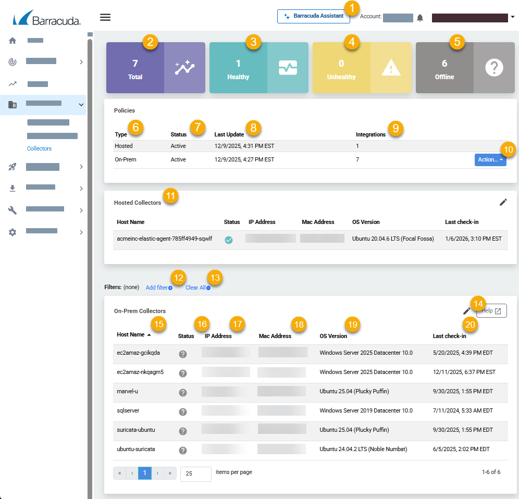Launch the Barracuda Assistant
Viewport: 519px width, 499px height.
coord(313,16)
